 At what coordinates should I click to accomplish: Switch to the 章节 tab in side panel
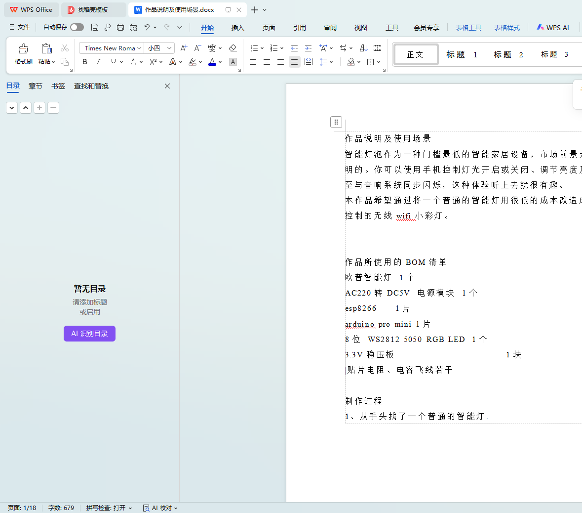[35, 86]
